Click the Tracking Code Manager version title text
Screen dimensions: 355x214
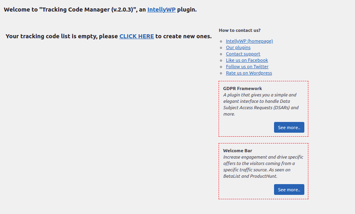click(88, 10)
